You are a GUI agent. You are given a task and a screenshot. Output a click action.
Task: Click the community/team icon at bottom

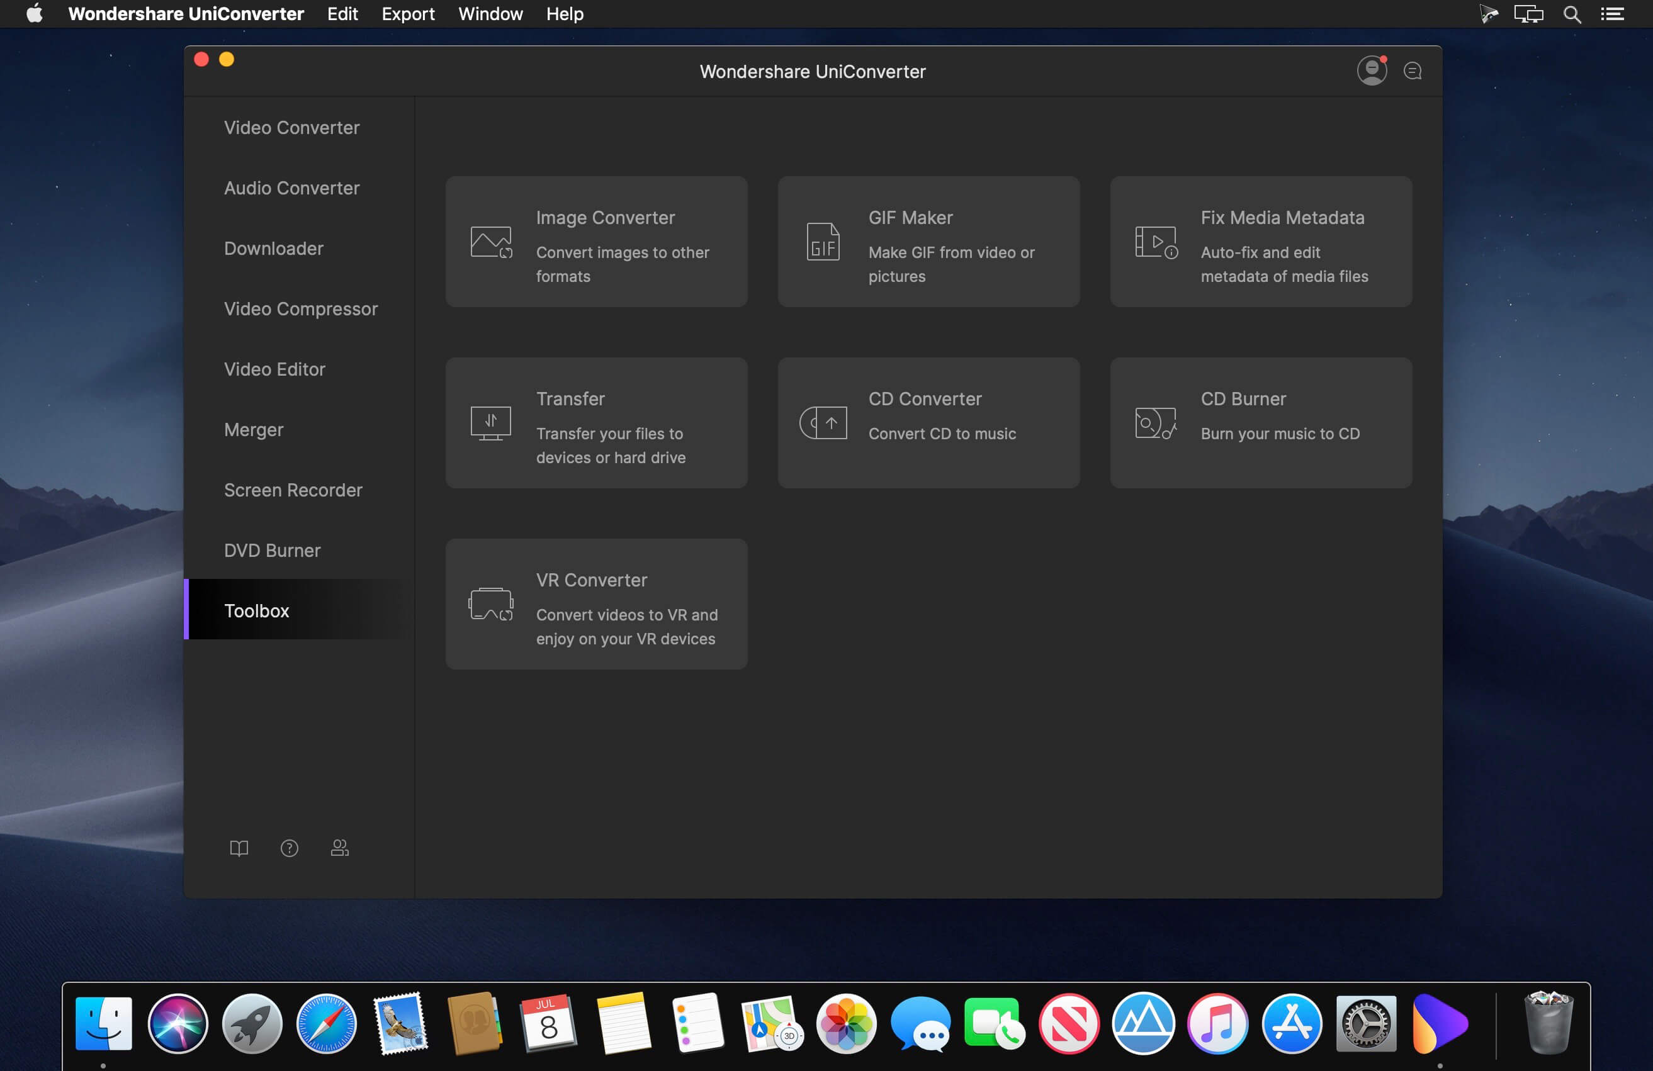pyautogui.click(x=340, y=848)
